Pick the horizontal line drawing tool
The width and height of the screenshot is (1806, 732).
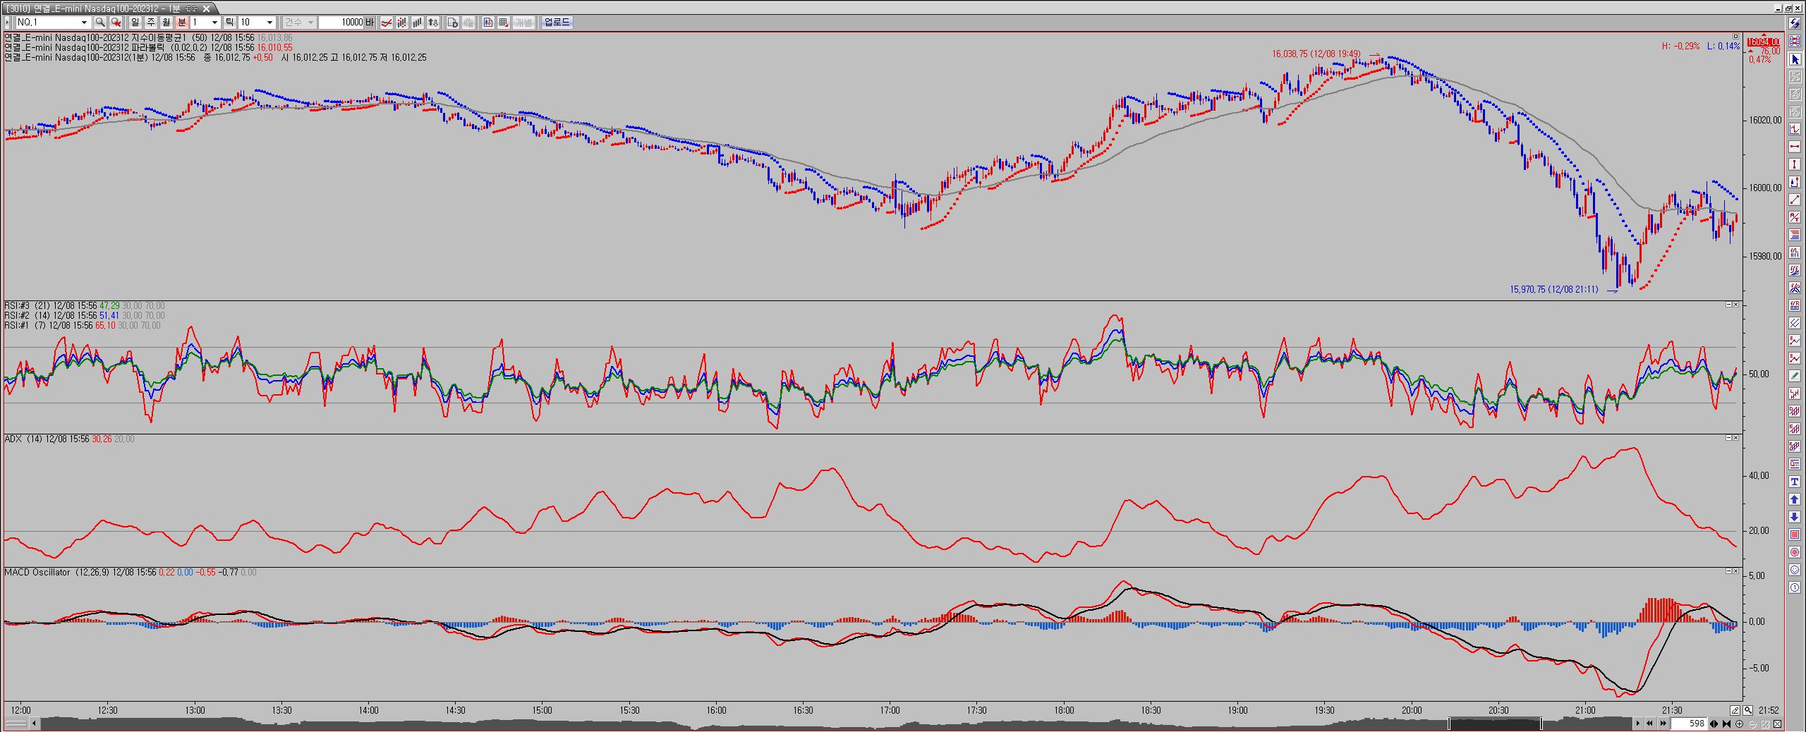(1795, 147)
